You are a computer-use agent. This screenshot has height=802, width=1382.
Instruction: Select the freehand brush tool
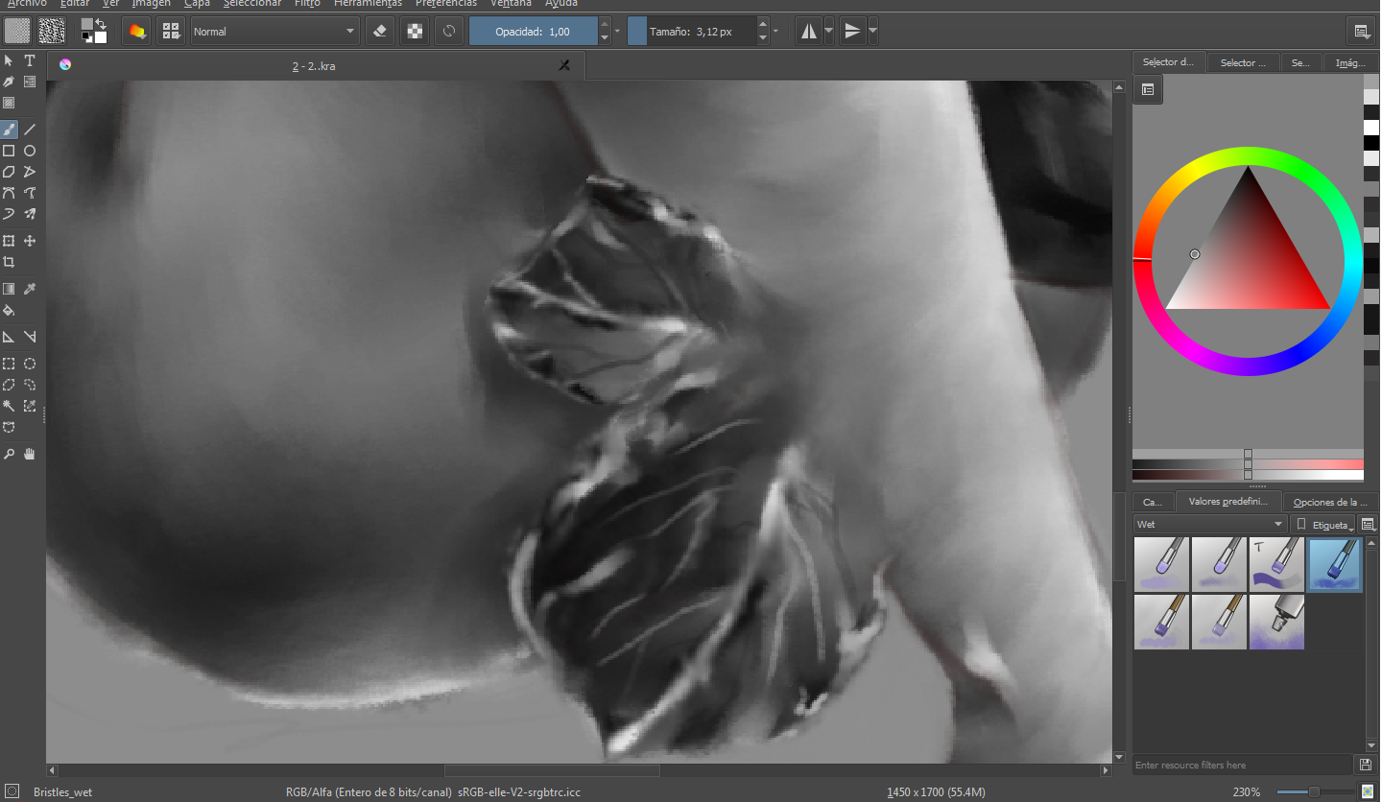[x=9, y=130]
